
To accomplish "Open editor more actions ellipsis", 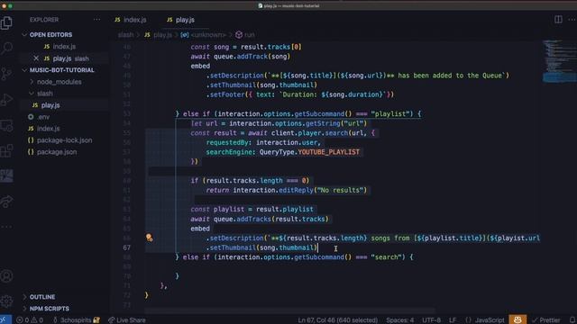I will point(572,20).
